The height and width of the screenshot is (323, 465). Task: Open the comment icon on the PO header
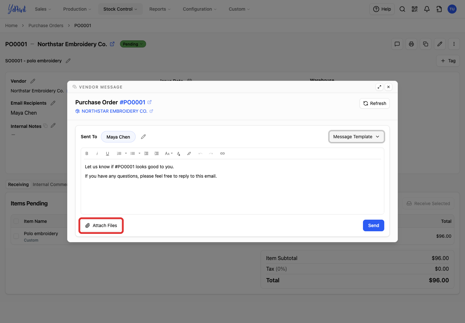(x=397, y=44)
